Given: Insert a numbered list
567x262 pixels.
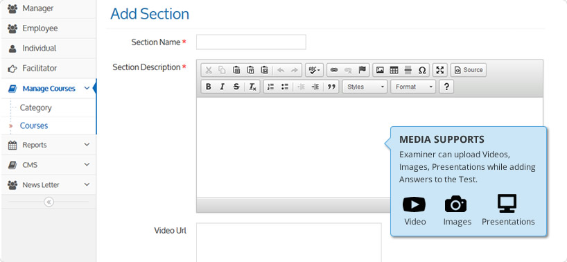Looking at the screenshot, I should (270, 87).
